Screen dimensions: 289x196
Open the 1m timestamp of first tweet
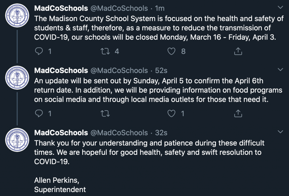(x=160, y=8)
